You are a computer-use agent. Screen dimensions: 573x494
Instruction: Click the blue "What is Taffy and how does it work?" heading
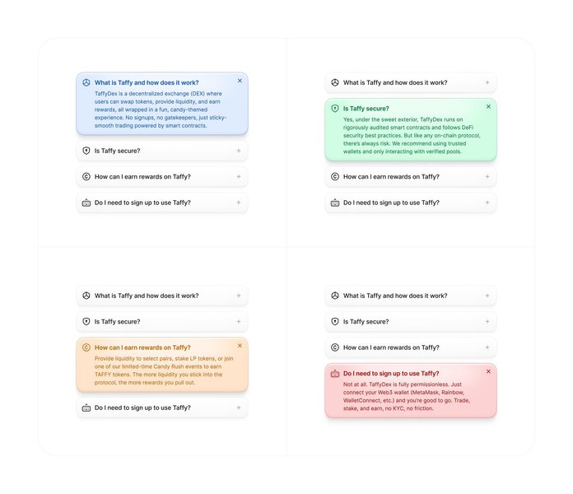point(147,82)
